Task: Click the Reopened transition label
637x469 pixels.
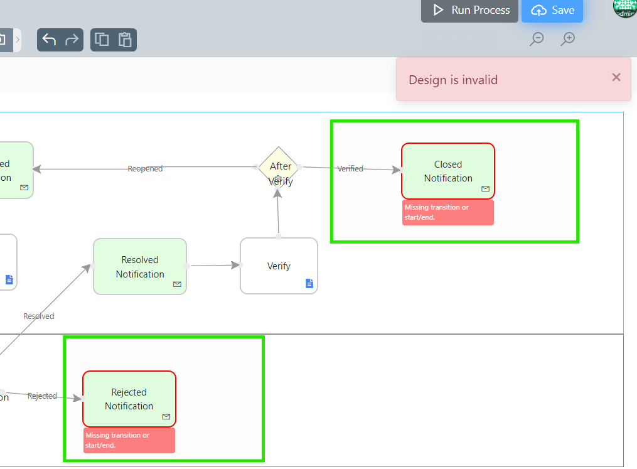Action: click(145, 168)
